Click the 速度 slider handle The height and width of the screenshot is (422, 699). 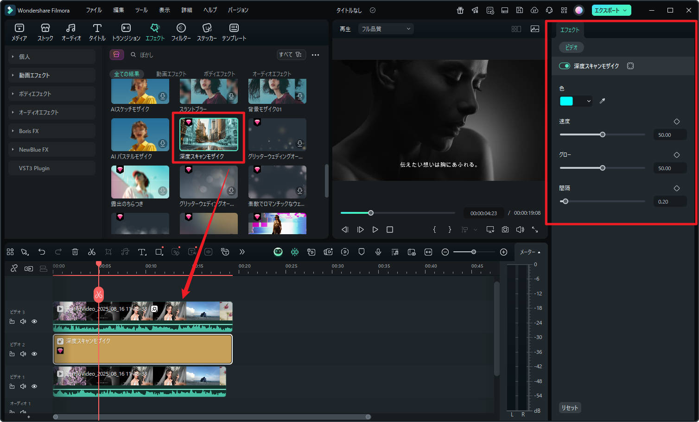tap(603, 134)
